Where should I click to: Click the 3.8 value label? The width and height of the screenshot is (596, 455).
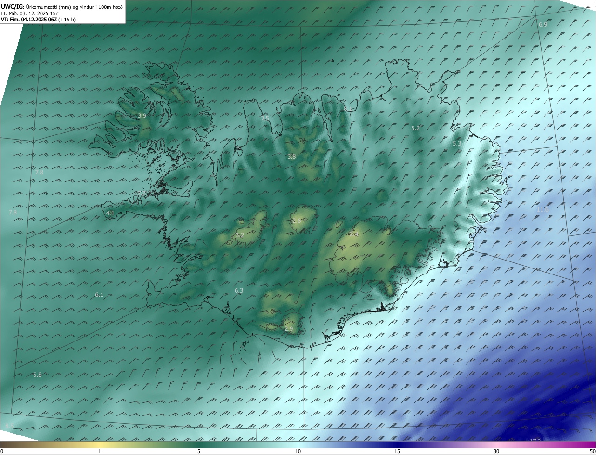pos(291,157)
